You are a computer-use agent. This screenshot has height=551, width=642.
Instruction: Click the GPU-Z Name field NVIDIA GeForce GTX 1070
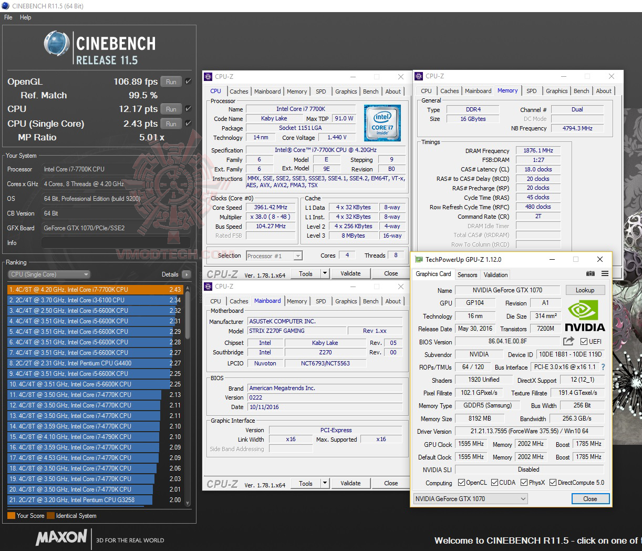click(507, 290)
